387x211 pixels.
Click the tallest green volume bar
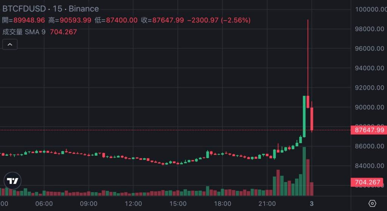point(304,170)
